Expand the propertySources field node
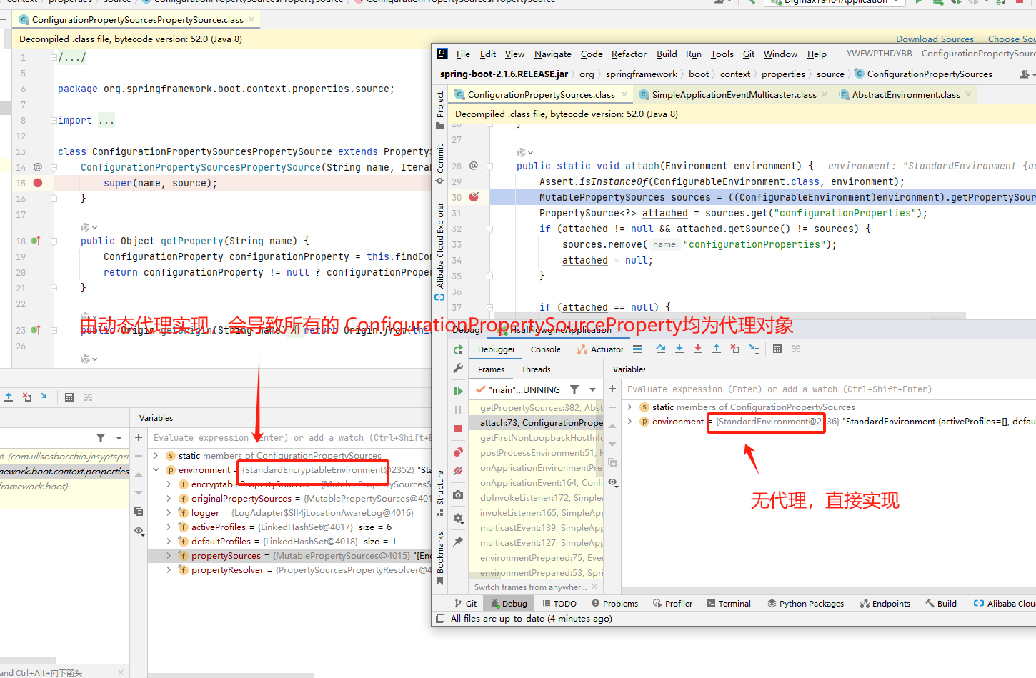This screenshot has height=678, width=1036. click(169, 556)
